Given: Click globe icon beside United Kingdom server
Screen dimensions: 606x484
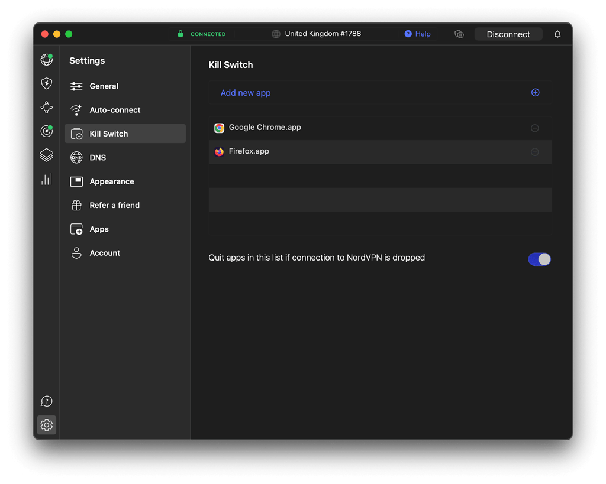Looking at the screenshot, I should pos(276,34).
